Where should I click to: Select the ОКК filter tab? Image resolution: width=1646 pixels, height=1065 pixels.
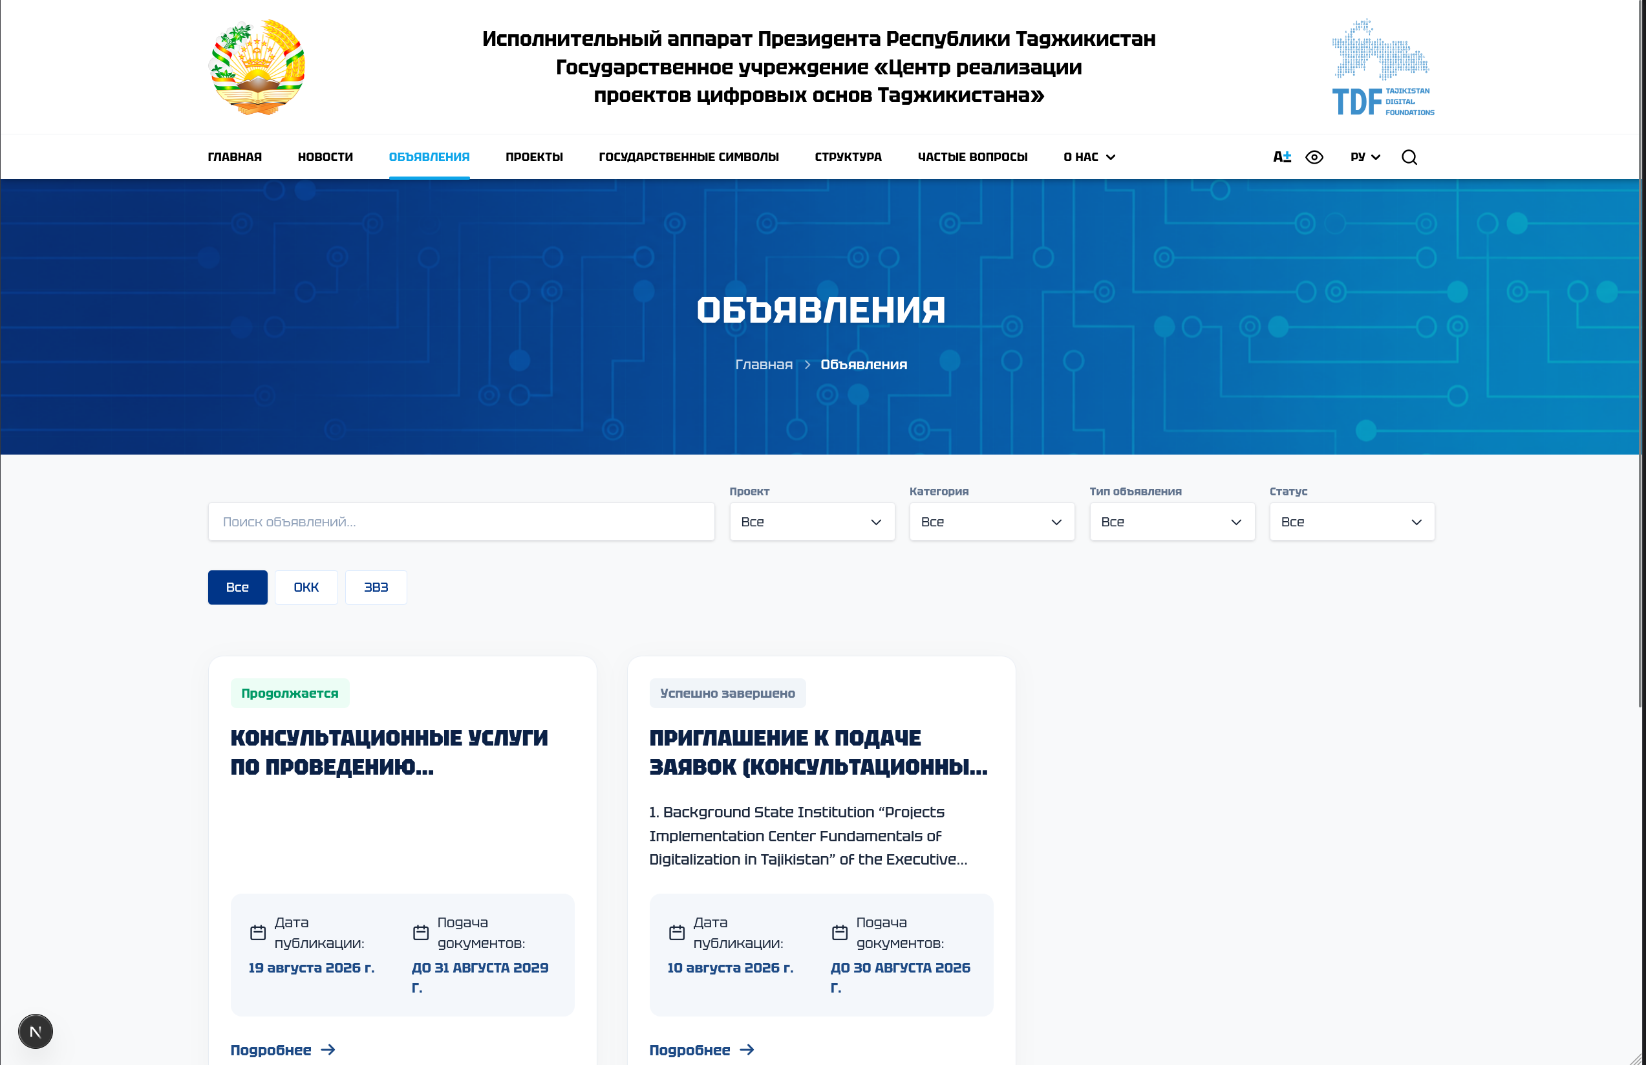(306, 587)
